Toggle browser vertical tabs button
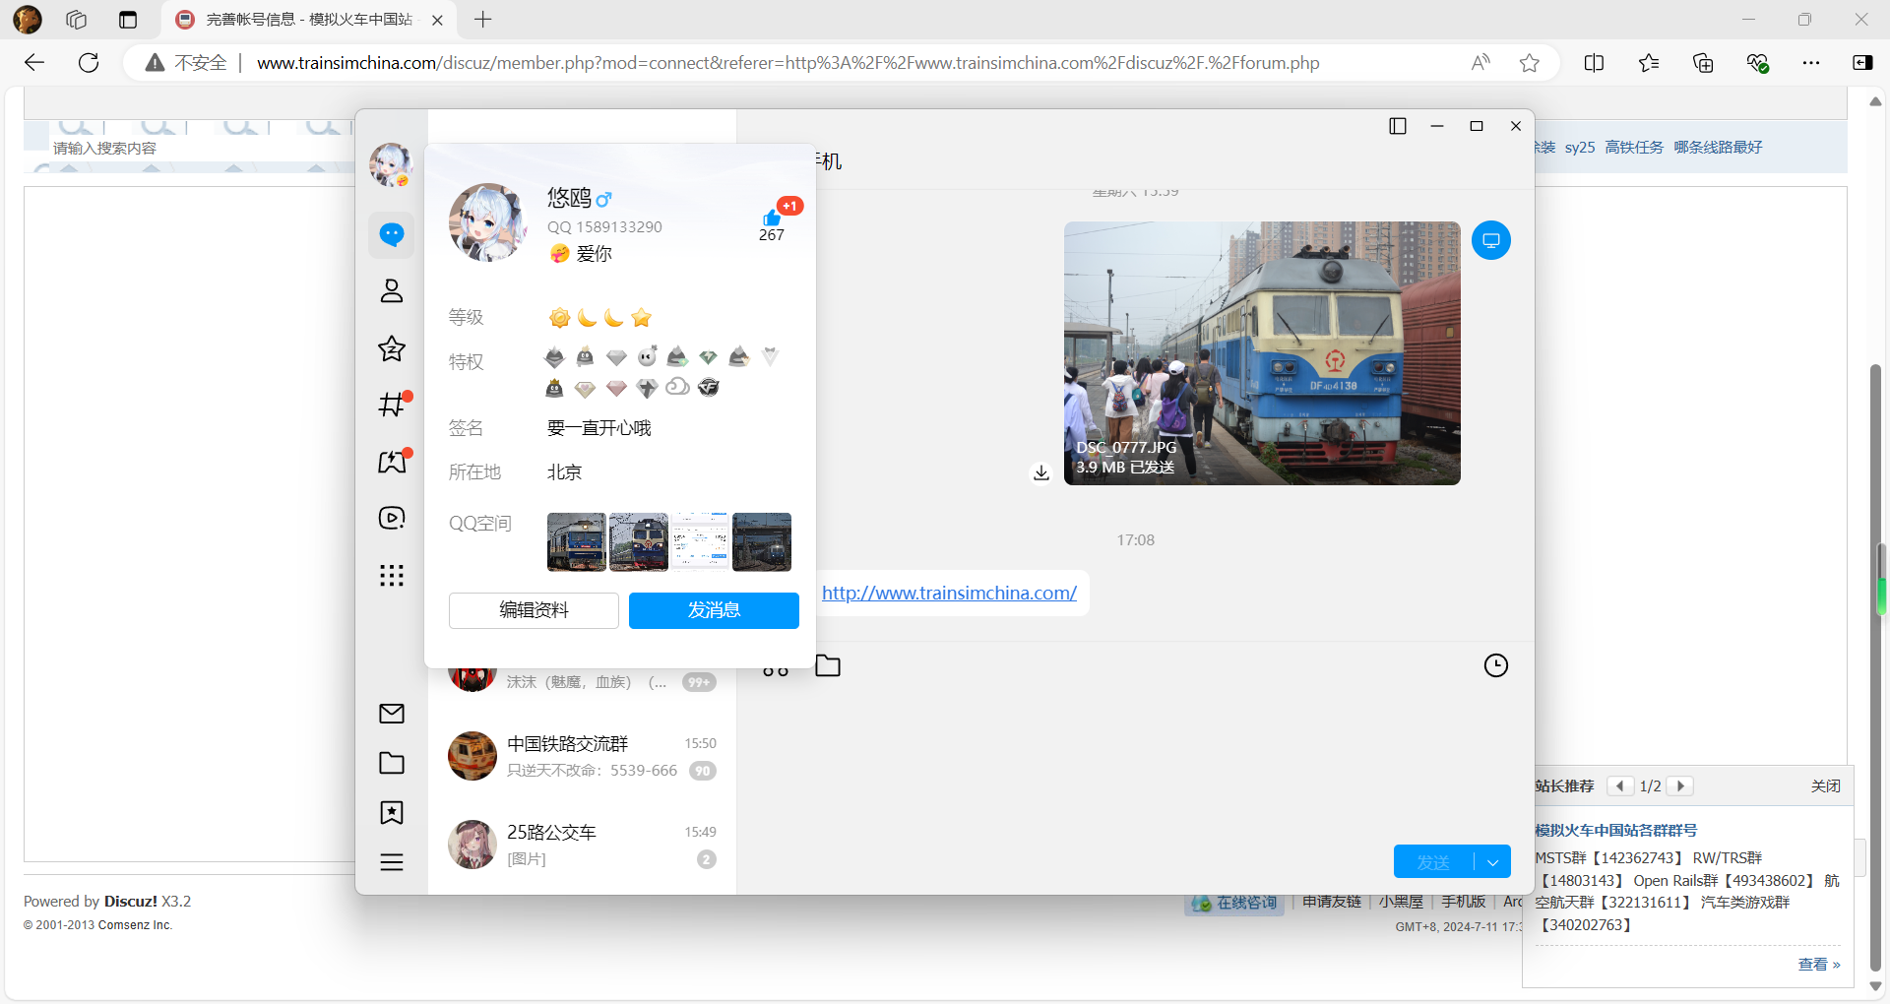1890x1004 pixels. pyautogui.click(x=128, y=20)
